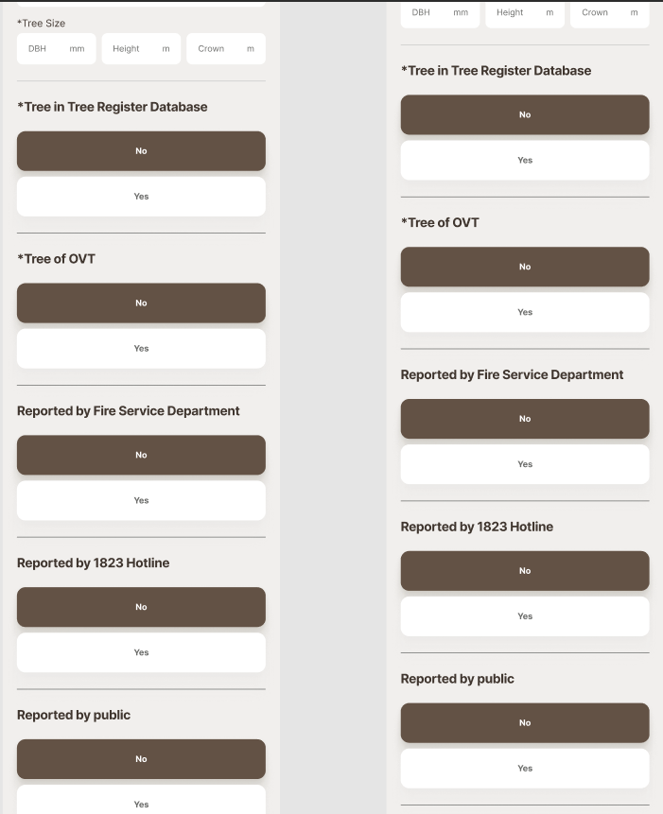Select Yes for Tree Register Database in right panel
Viewport: 663px width, 814px height.
coord(525,161)
